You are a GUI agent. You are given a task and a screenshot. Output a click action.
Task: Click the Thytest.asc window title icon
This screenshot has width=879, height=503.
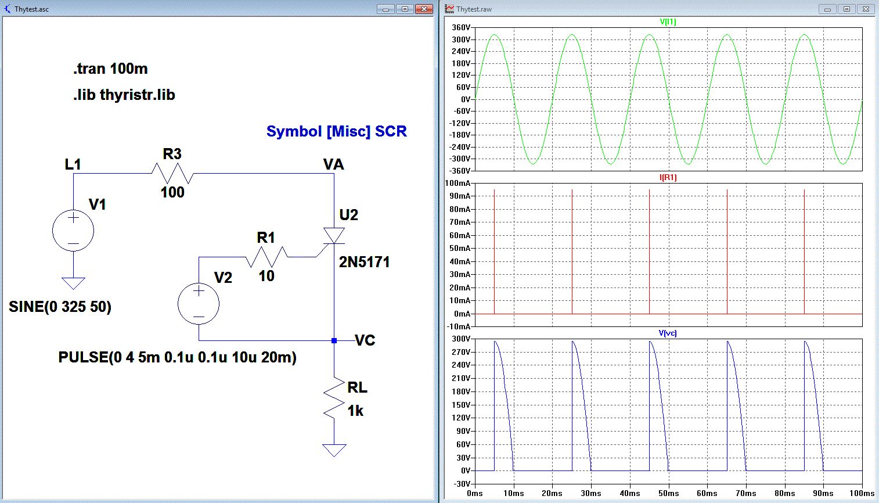coord(8,9)
